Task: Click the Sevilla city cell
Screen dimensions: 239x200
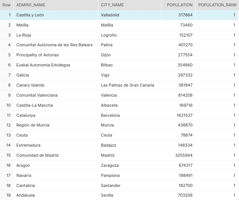Action: [107, 195]
